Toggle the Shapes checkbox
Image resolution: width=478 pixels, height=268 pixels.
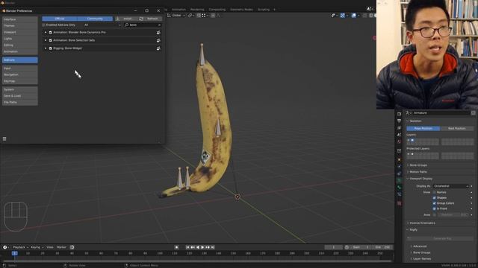(435, 198)
